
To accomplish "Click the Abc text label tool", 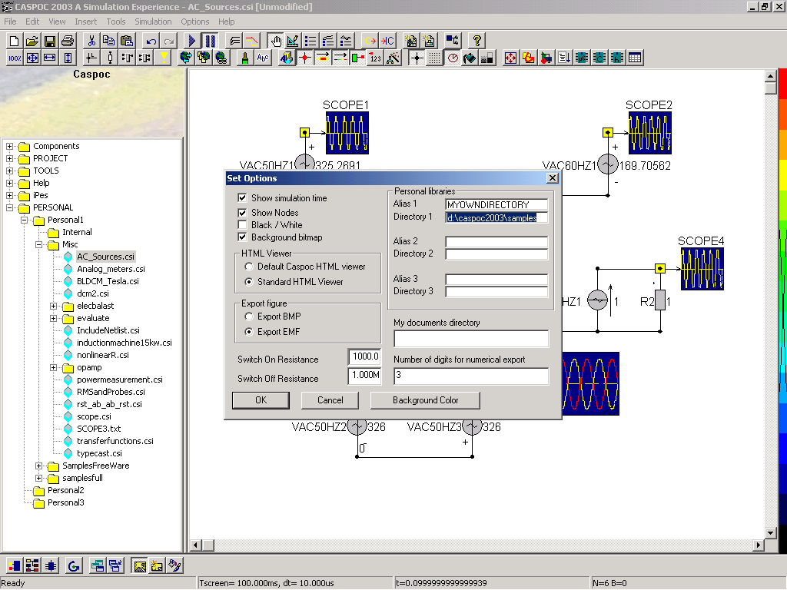I will pyautogui.click(x=263, y=58).
